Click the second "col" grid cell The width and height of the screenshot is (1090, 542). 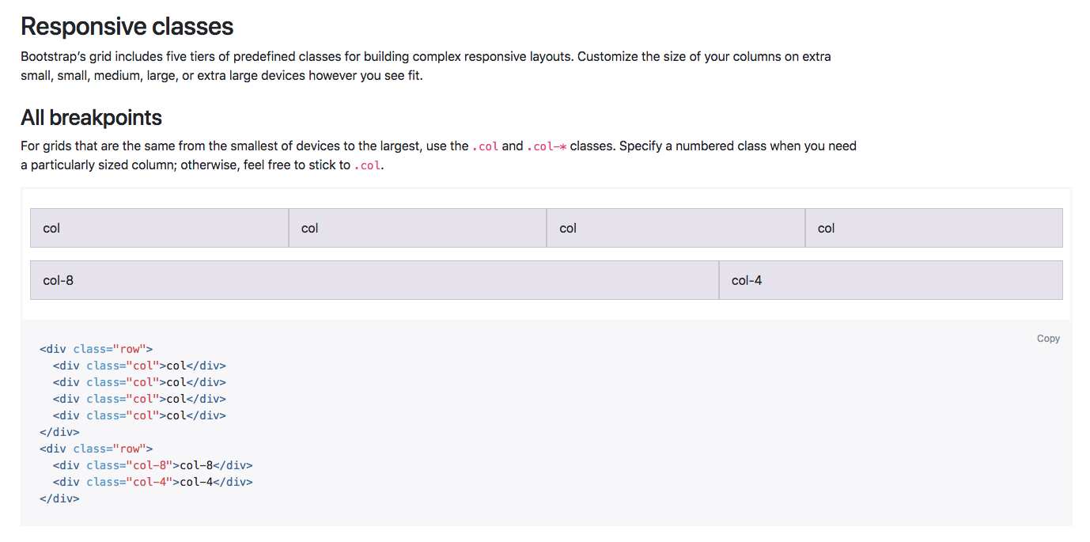click(417, 228)
